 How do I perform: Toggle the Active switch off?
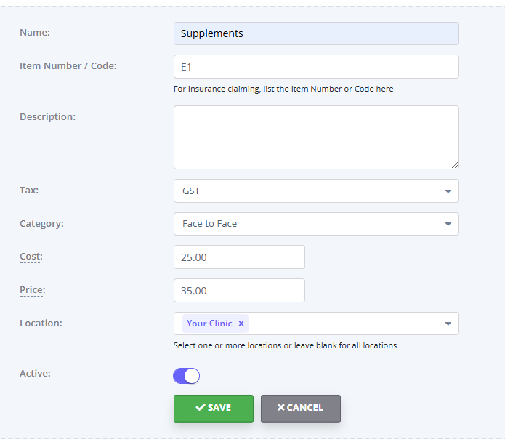click(186, 376)
